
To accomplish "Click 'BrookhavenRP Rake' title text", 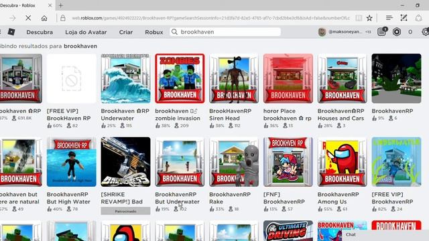I will (x=230, y=198).
